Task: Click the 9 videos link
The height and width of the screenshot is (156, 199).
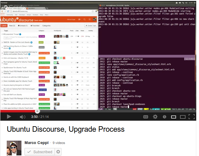Action: [59, 143]
